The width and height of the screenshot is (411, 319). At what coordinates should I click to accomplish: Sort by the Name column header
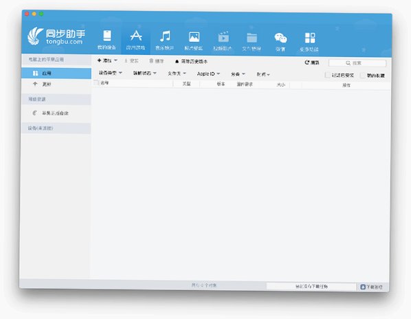point(105,83)
